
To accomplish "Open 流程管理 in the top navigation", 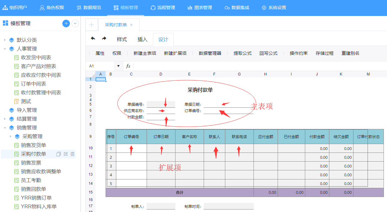I will [x=163, y=8].
